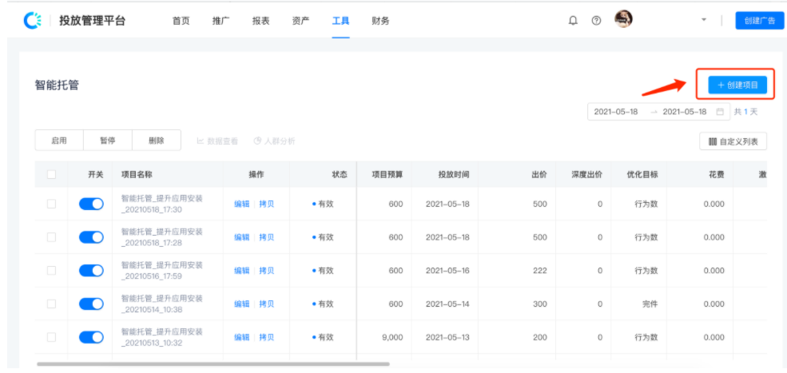Screen dimensions: 787x373
Task: Click the 删除 button
Action: (x=157, y=141)
